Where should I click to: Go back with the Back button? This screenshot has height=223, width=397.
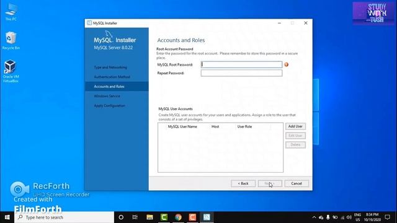(x=243, y=183)
